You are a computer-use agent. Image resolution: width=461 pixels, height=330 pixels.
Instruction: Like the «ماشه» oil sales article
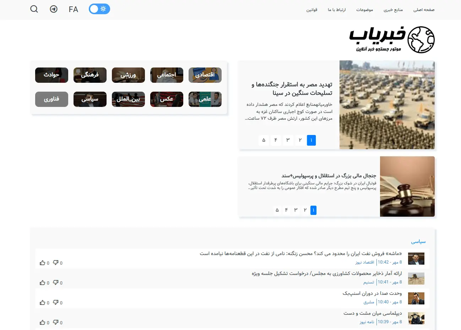pos(43,263)
